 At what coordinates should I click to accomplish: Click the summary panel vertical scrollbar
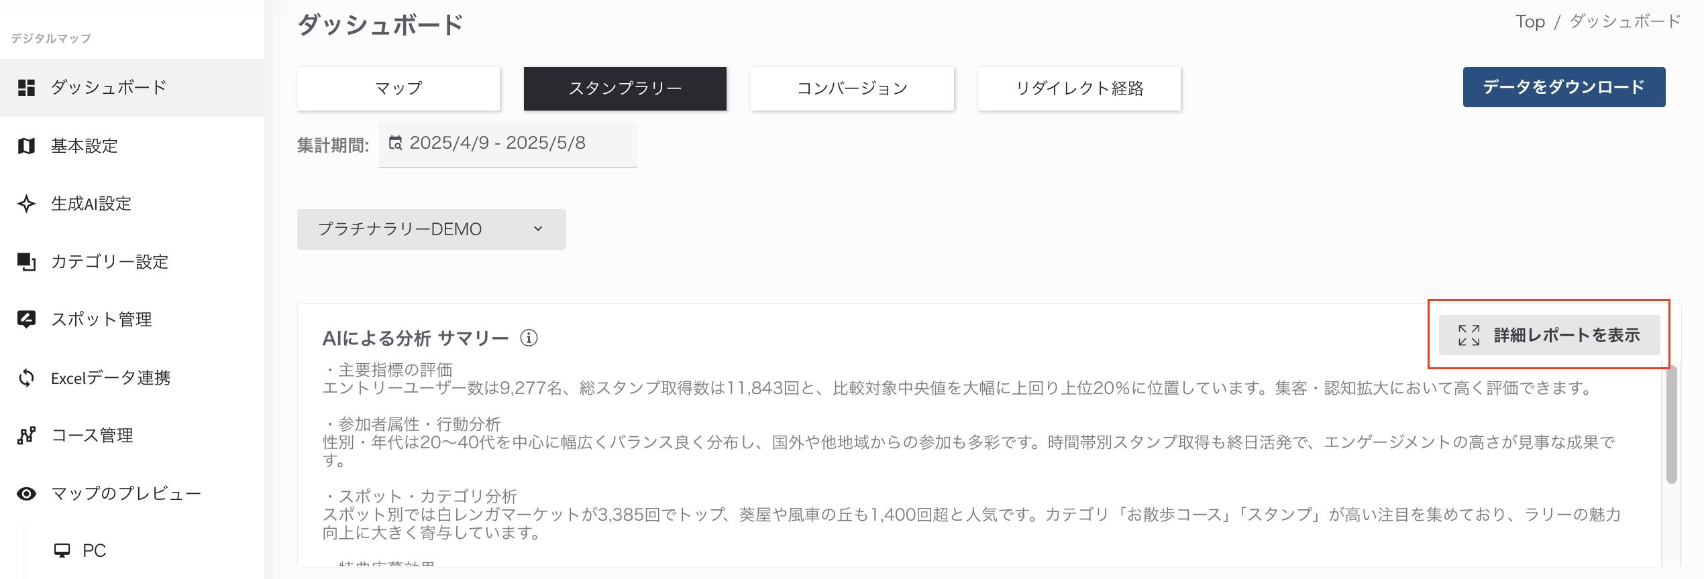1671,424
